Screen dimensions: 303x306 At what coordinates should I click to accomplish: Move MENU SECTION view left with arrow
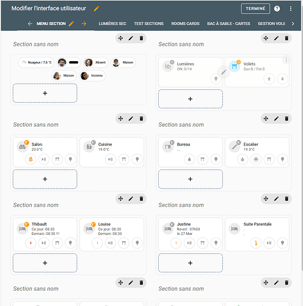point(30,24)
